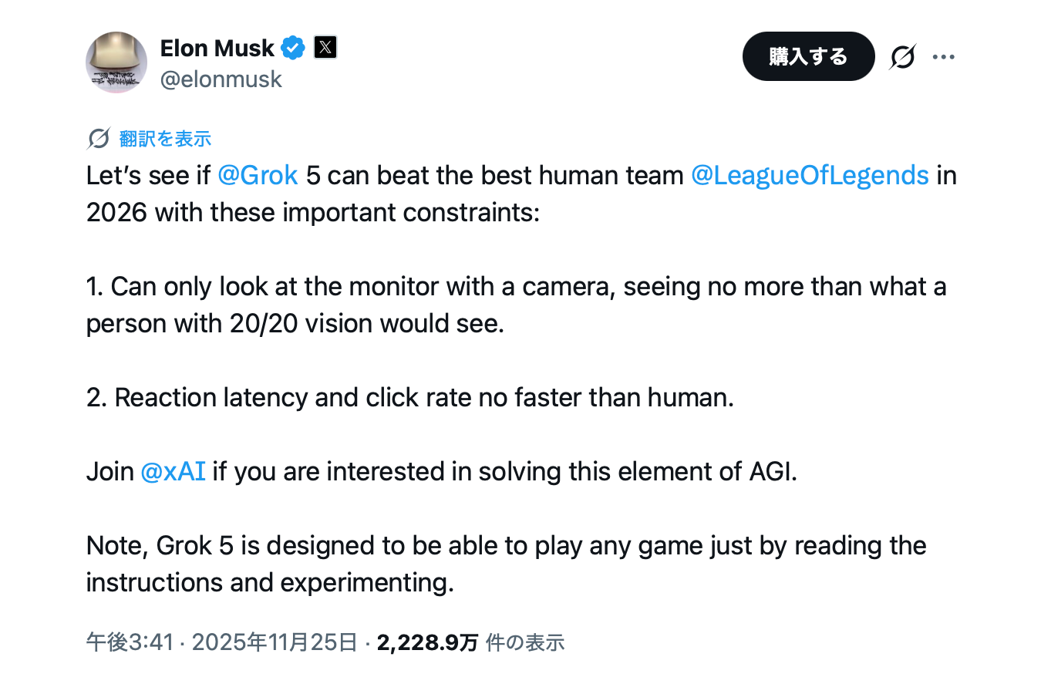Click the 2,228.9万 view count

point(427,642)
